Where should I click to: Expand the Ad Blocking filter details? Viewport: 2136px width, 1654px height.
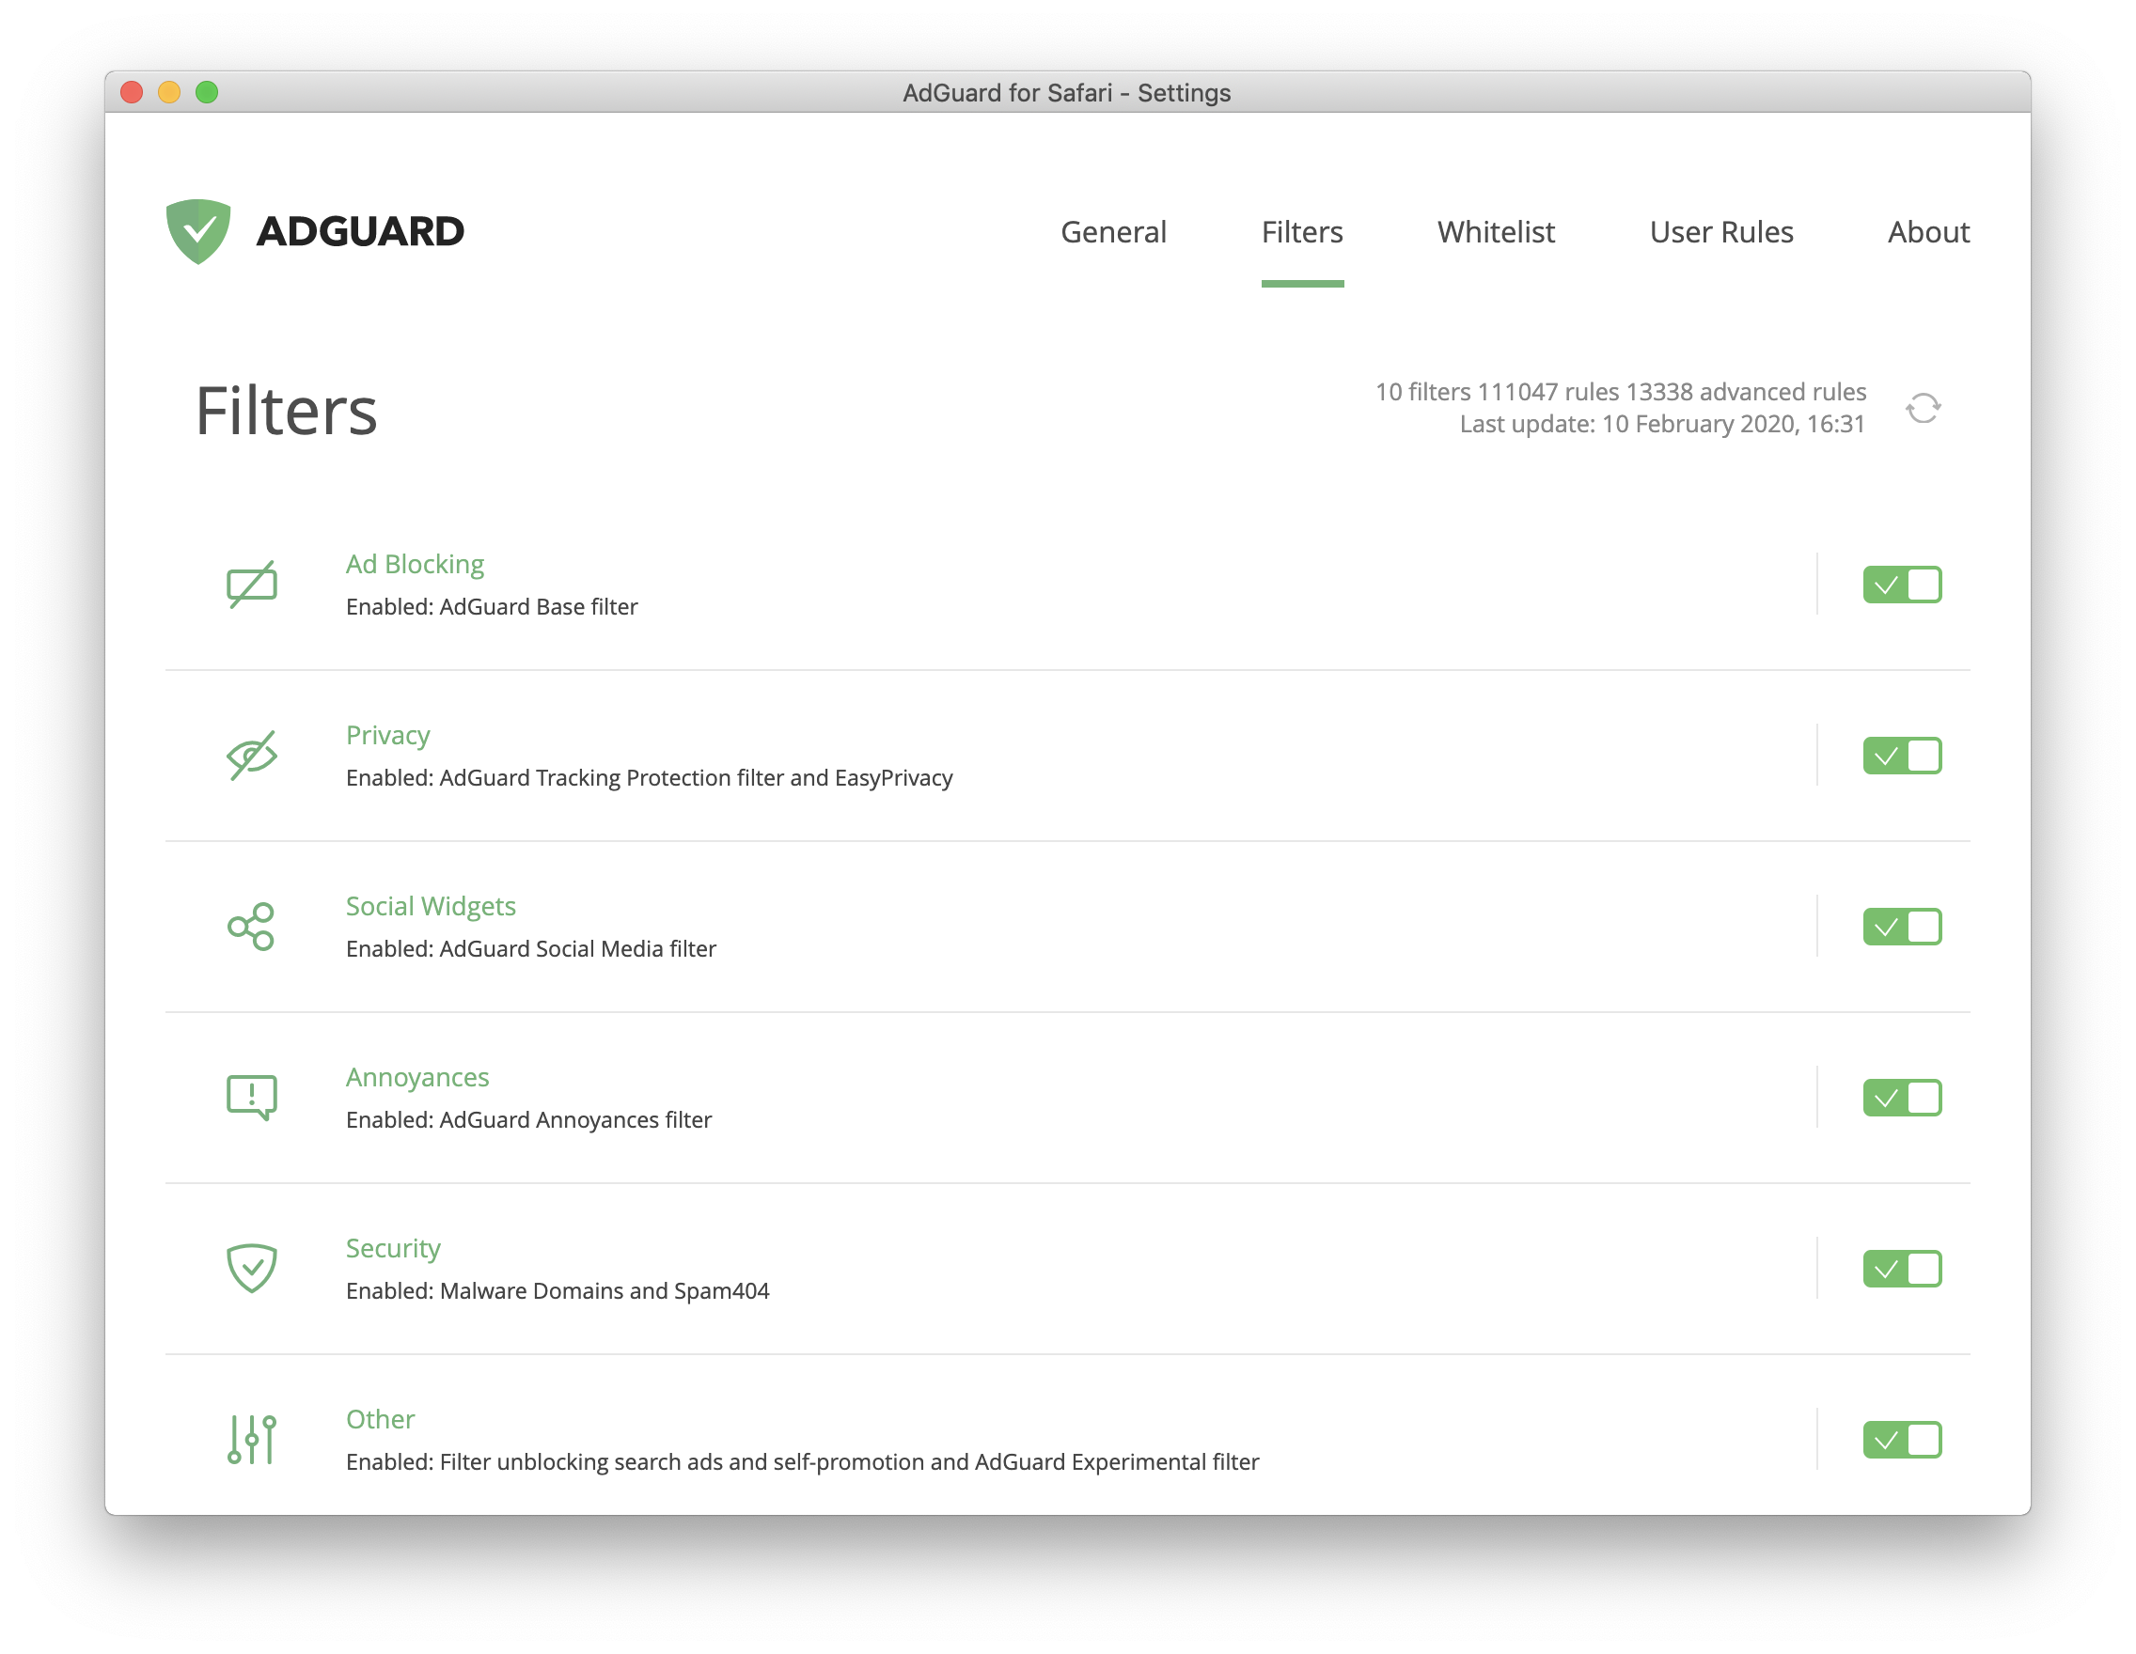point(413,564)
